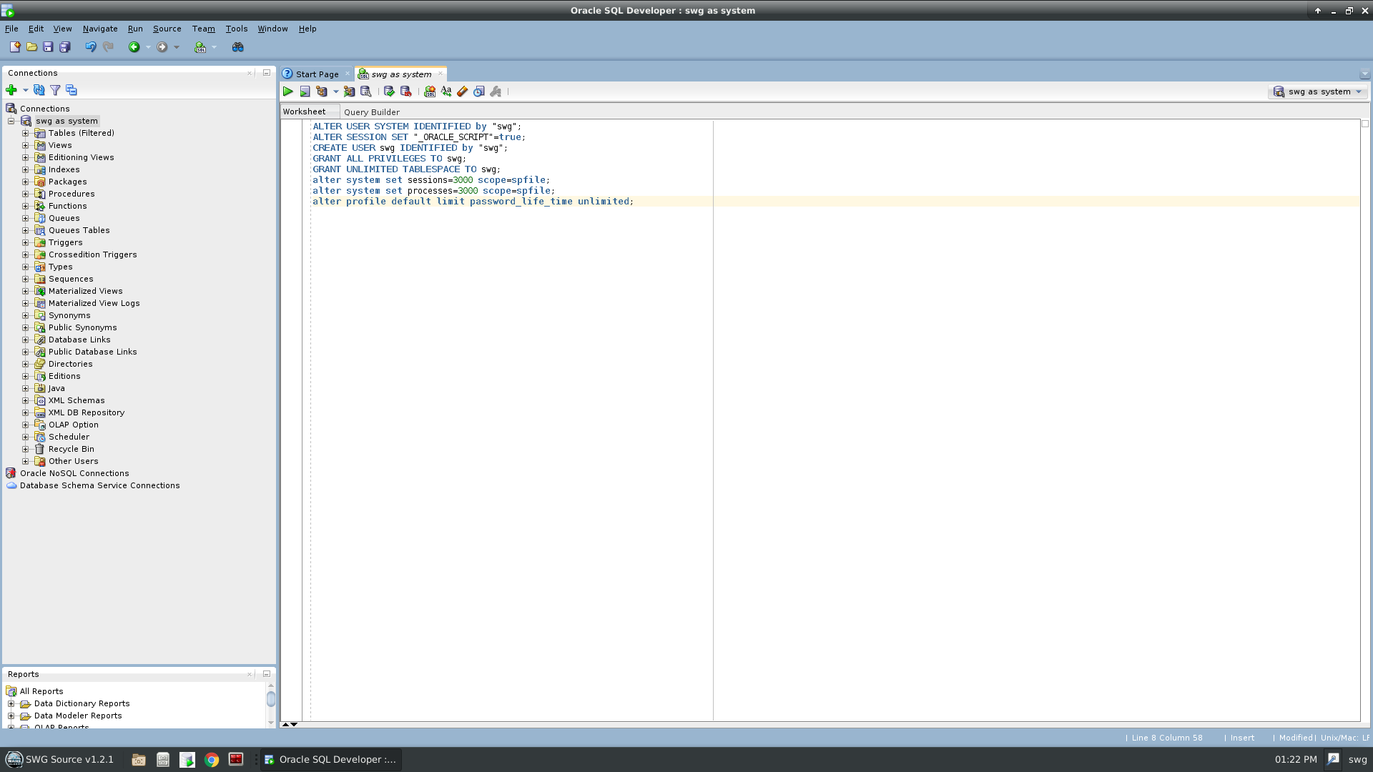Open the Explain Plan icon
Screen dimensions: 1373x772
tap(322, 91)
